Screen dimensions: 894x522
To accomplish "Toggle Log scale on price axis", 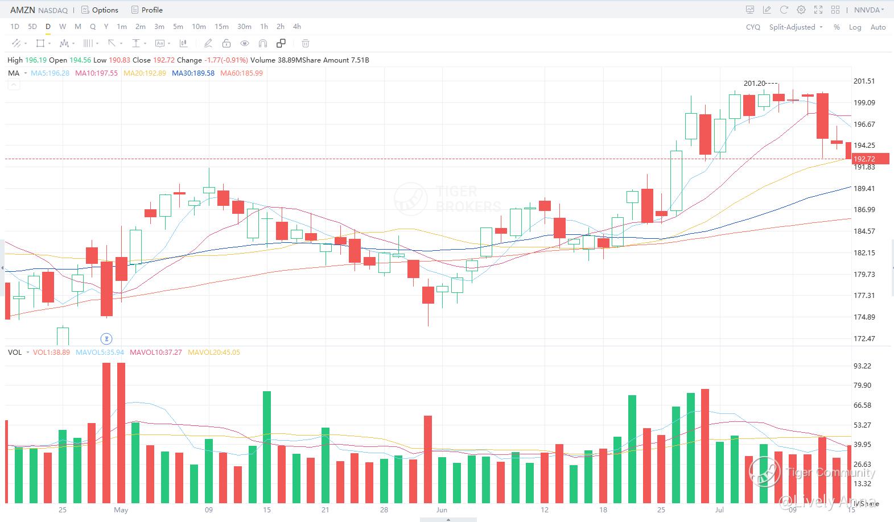I will coord(855,27).
